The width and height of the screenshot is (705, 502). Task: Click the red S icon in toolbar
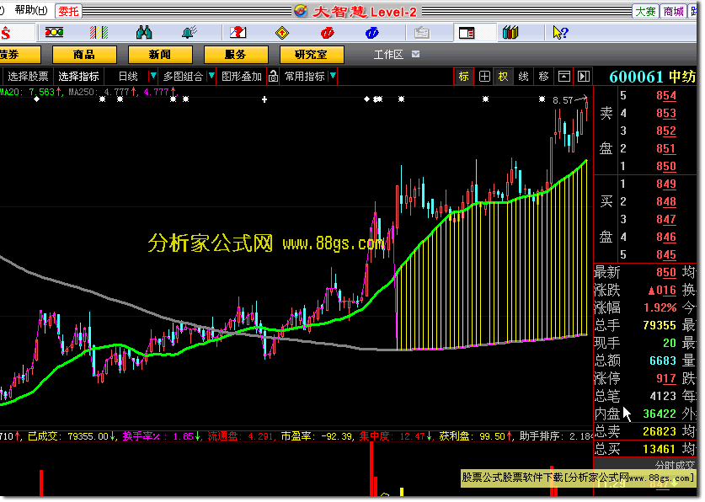(x=5, y=33)
